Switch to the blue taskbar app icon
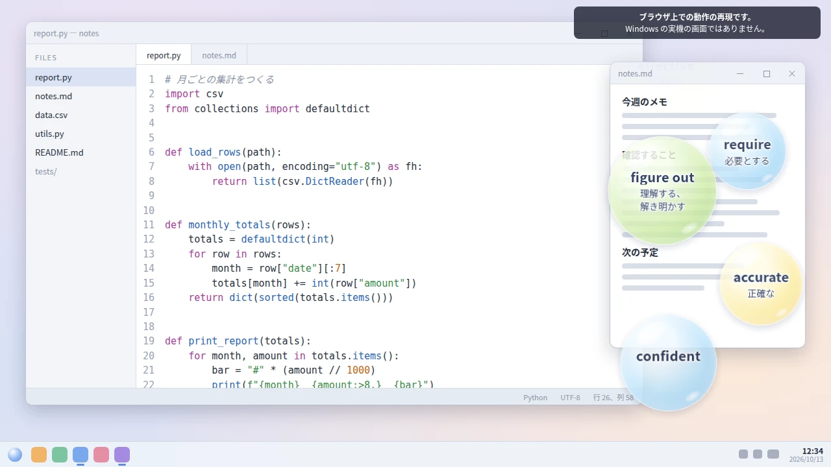This screenshot has width=831, height=467. (81, 455)
